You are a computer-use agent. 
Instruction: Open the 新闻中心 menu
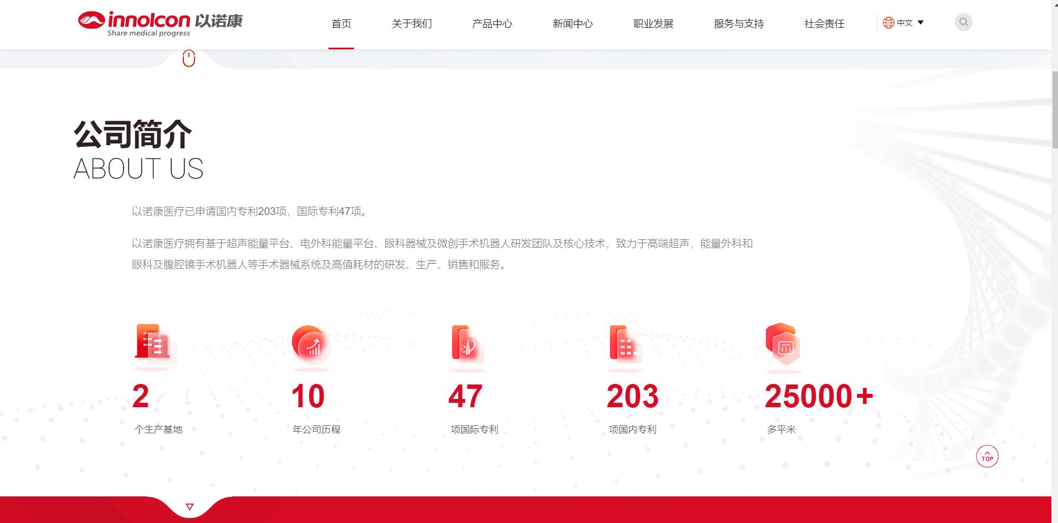click(573, 24)
